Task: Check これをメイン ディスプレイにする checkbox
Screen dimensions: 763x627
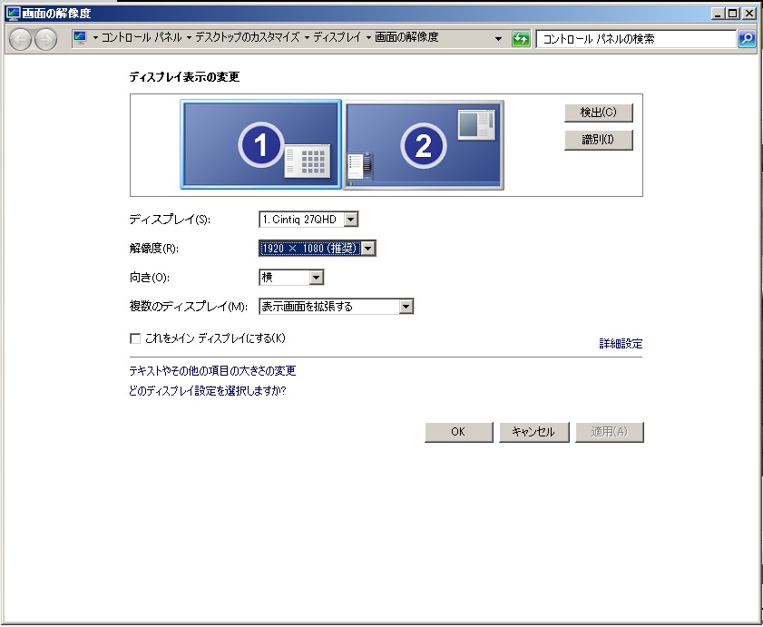Action: pos(135,338)
